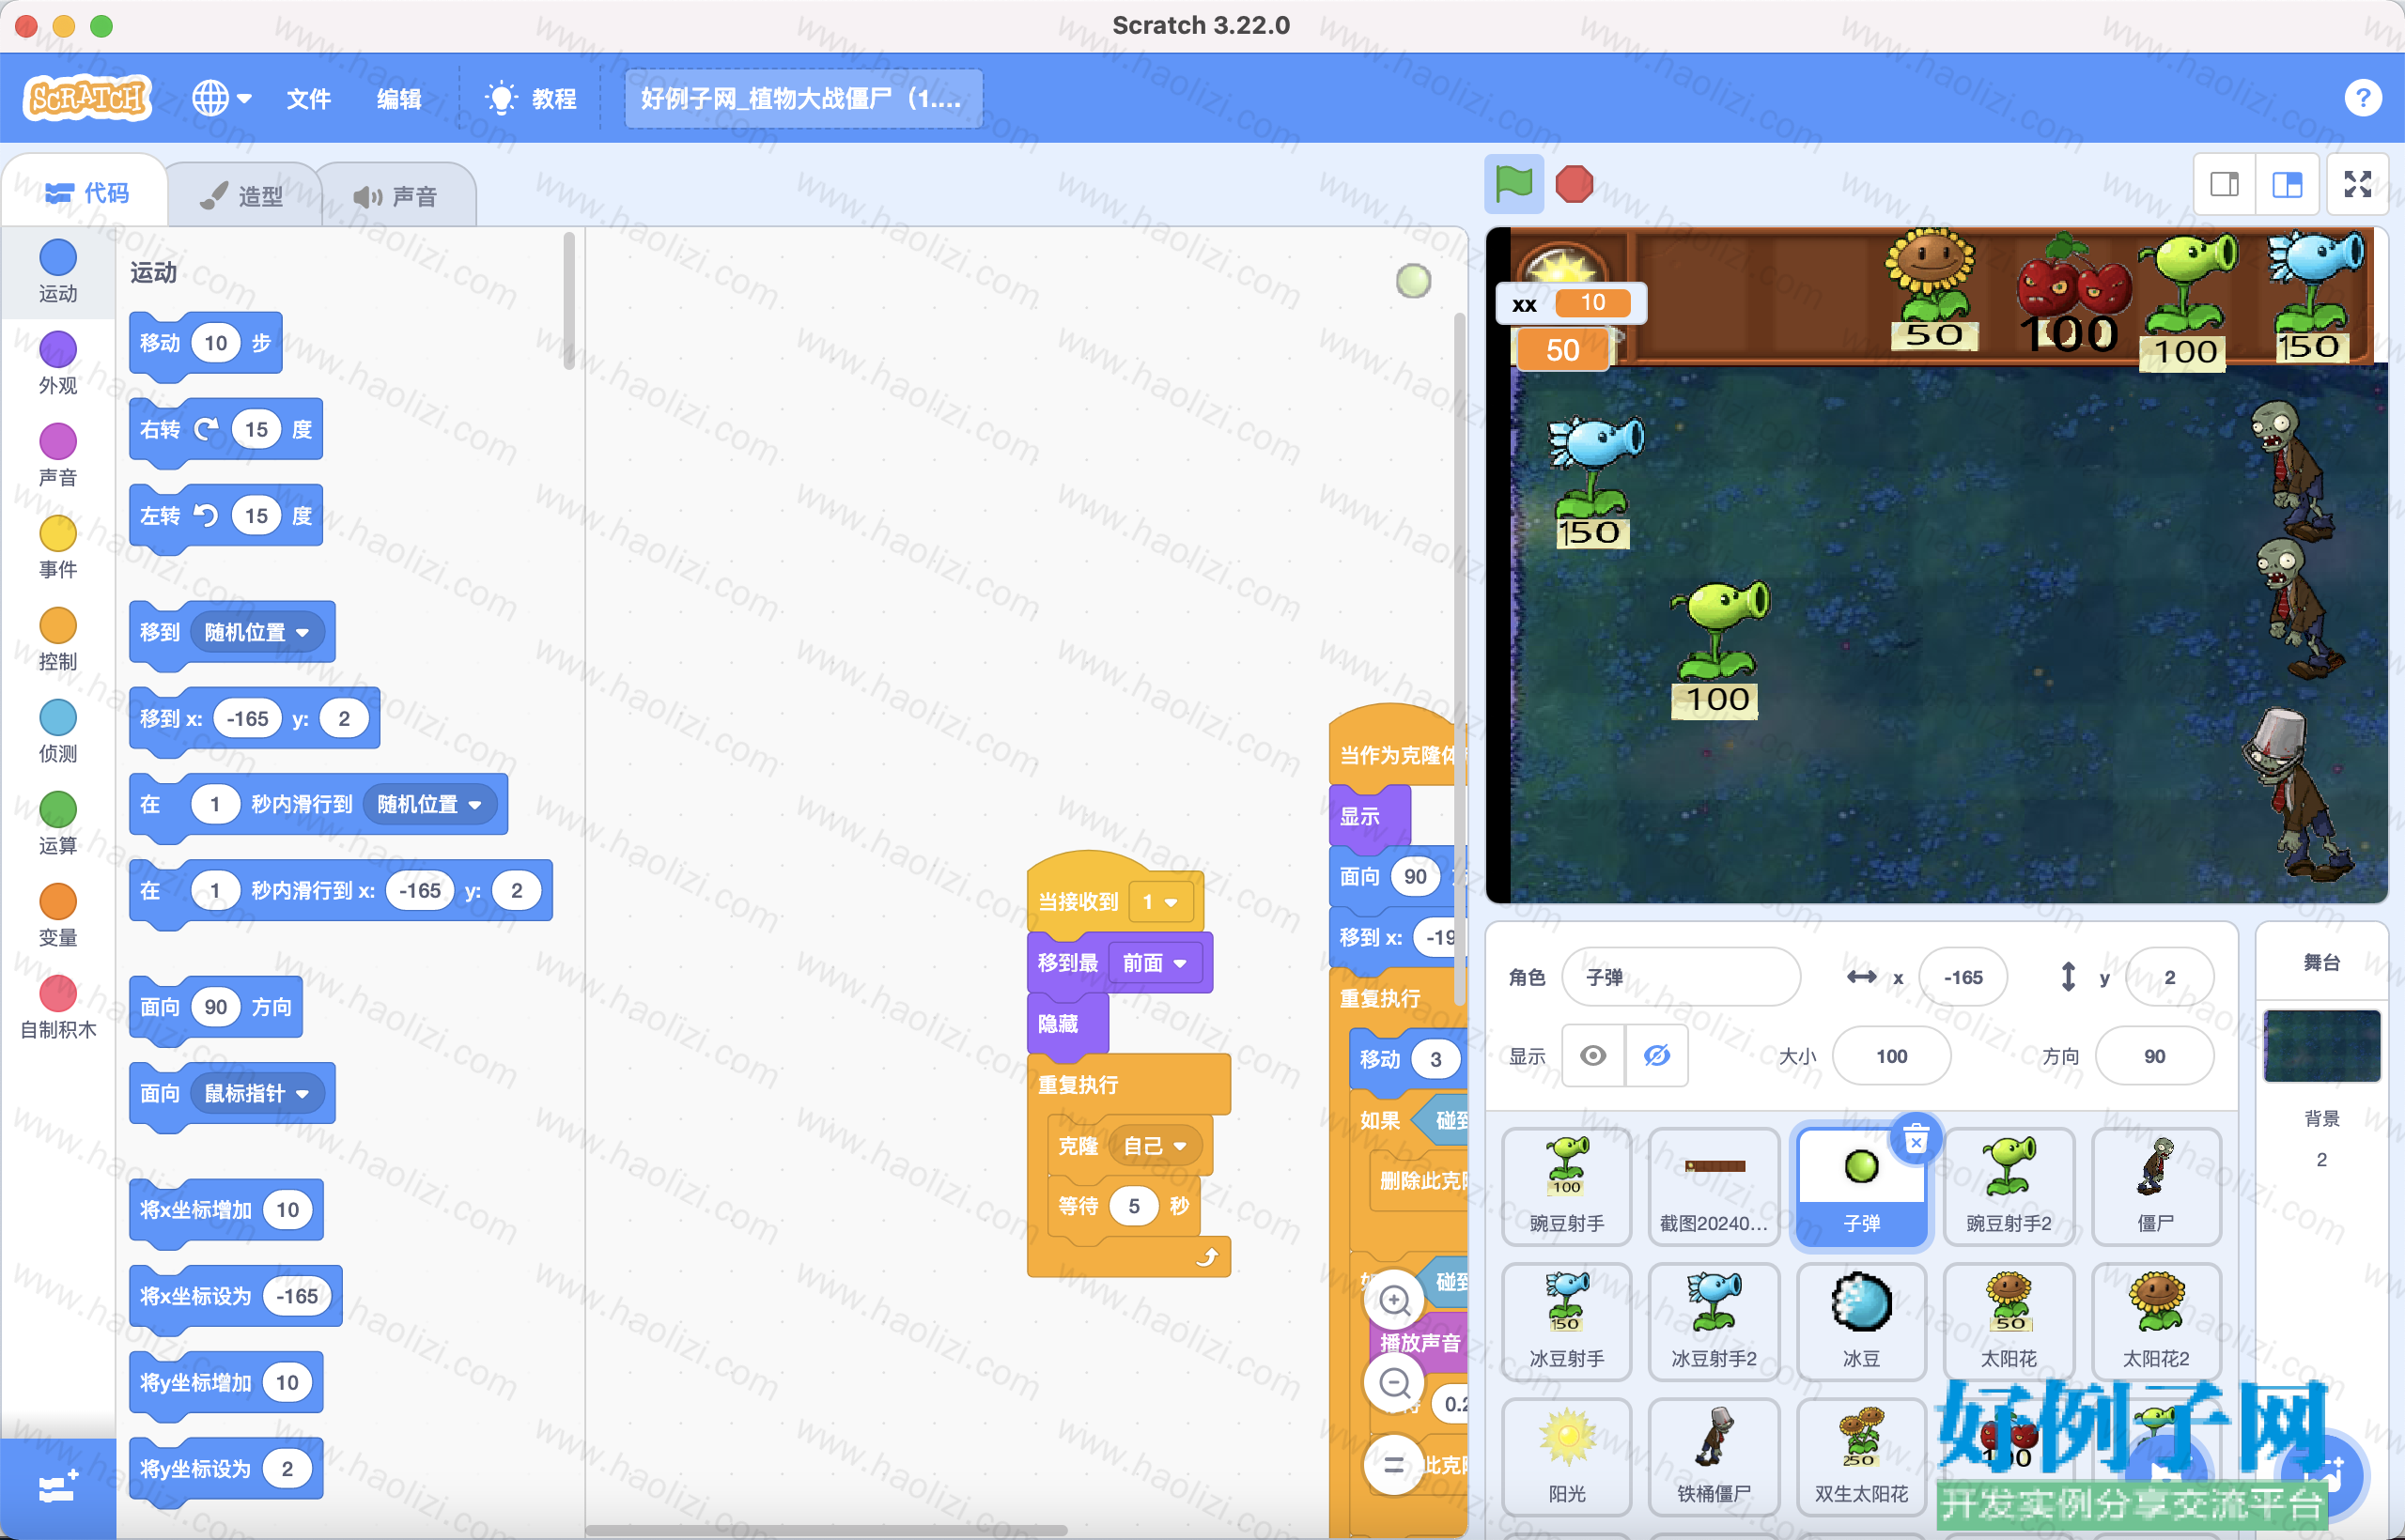This screenshot has height=1540, width=2405.
Task: Select the stage backdrop thumbnail
Action: tap(2321, 1046)
